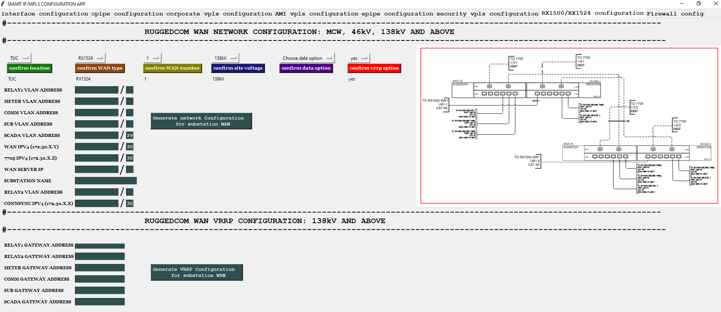Click the METER GATEWAY ADDRESS field
The height and width of the screenshot is (312, 721).
[x=100, y=268]
